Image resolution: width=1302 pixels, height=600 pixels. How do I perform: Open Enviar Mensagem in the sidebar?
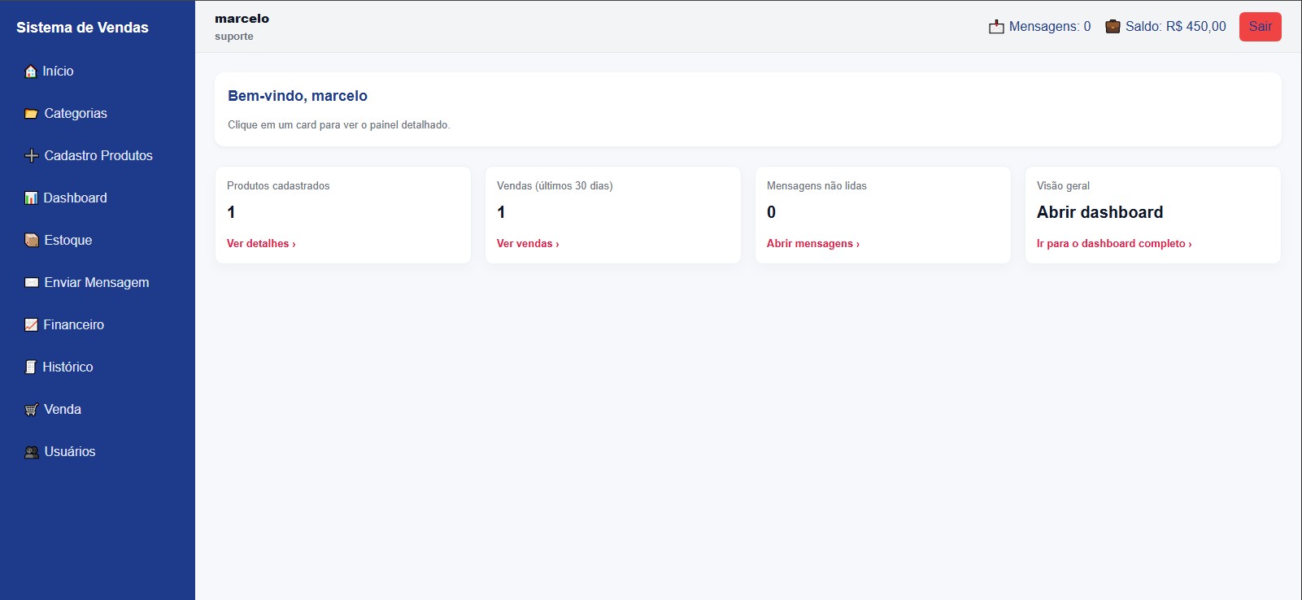pyautogui.click(x=98, y=283)
